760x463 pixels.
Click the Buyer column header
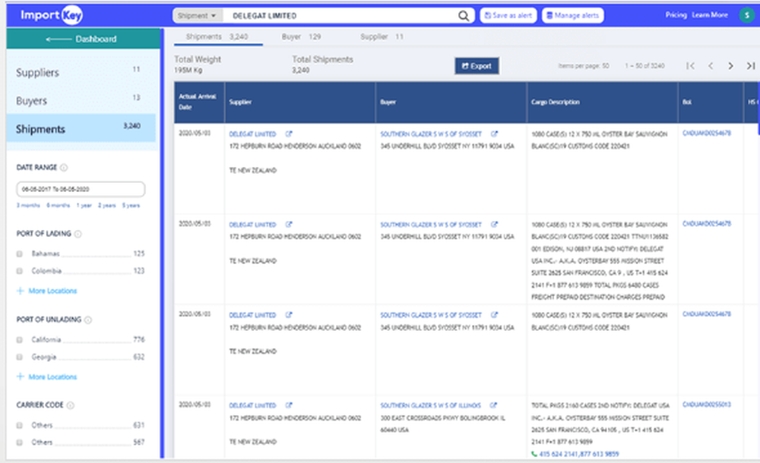(x=451, y=102)
